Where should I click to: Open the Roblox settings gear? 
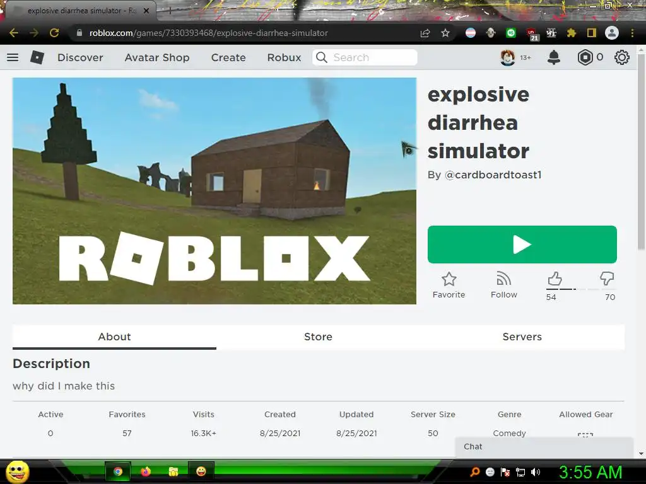(x=621, y=57)
